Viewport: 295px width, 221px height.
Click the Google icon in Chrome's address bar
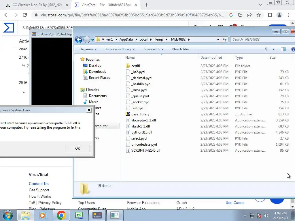pos(231,15)
